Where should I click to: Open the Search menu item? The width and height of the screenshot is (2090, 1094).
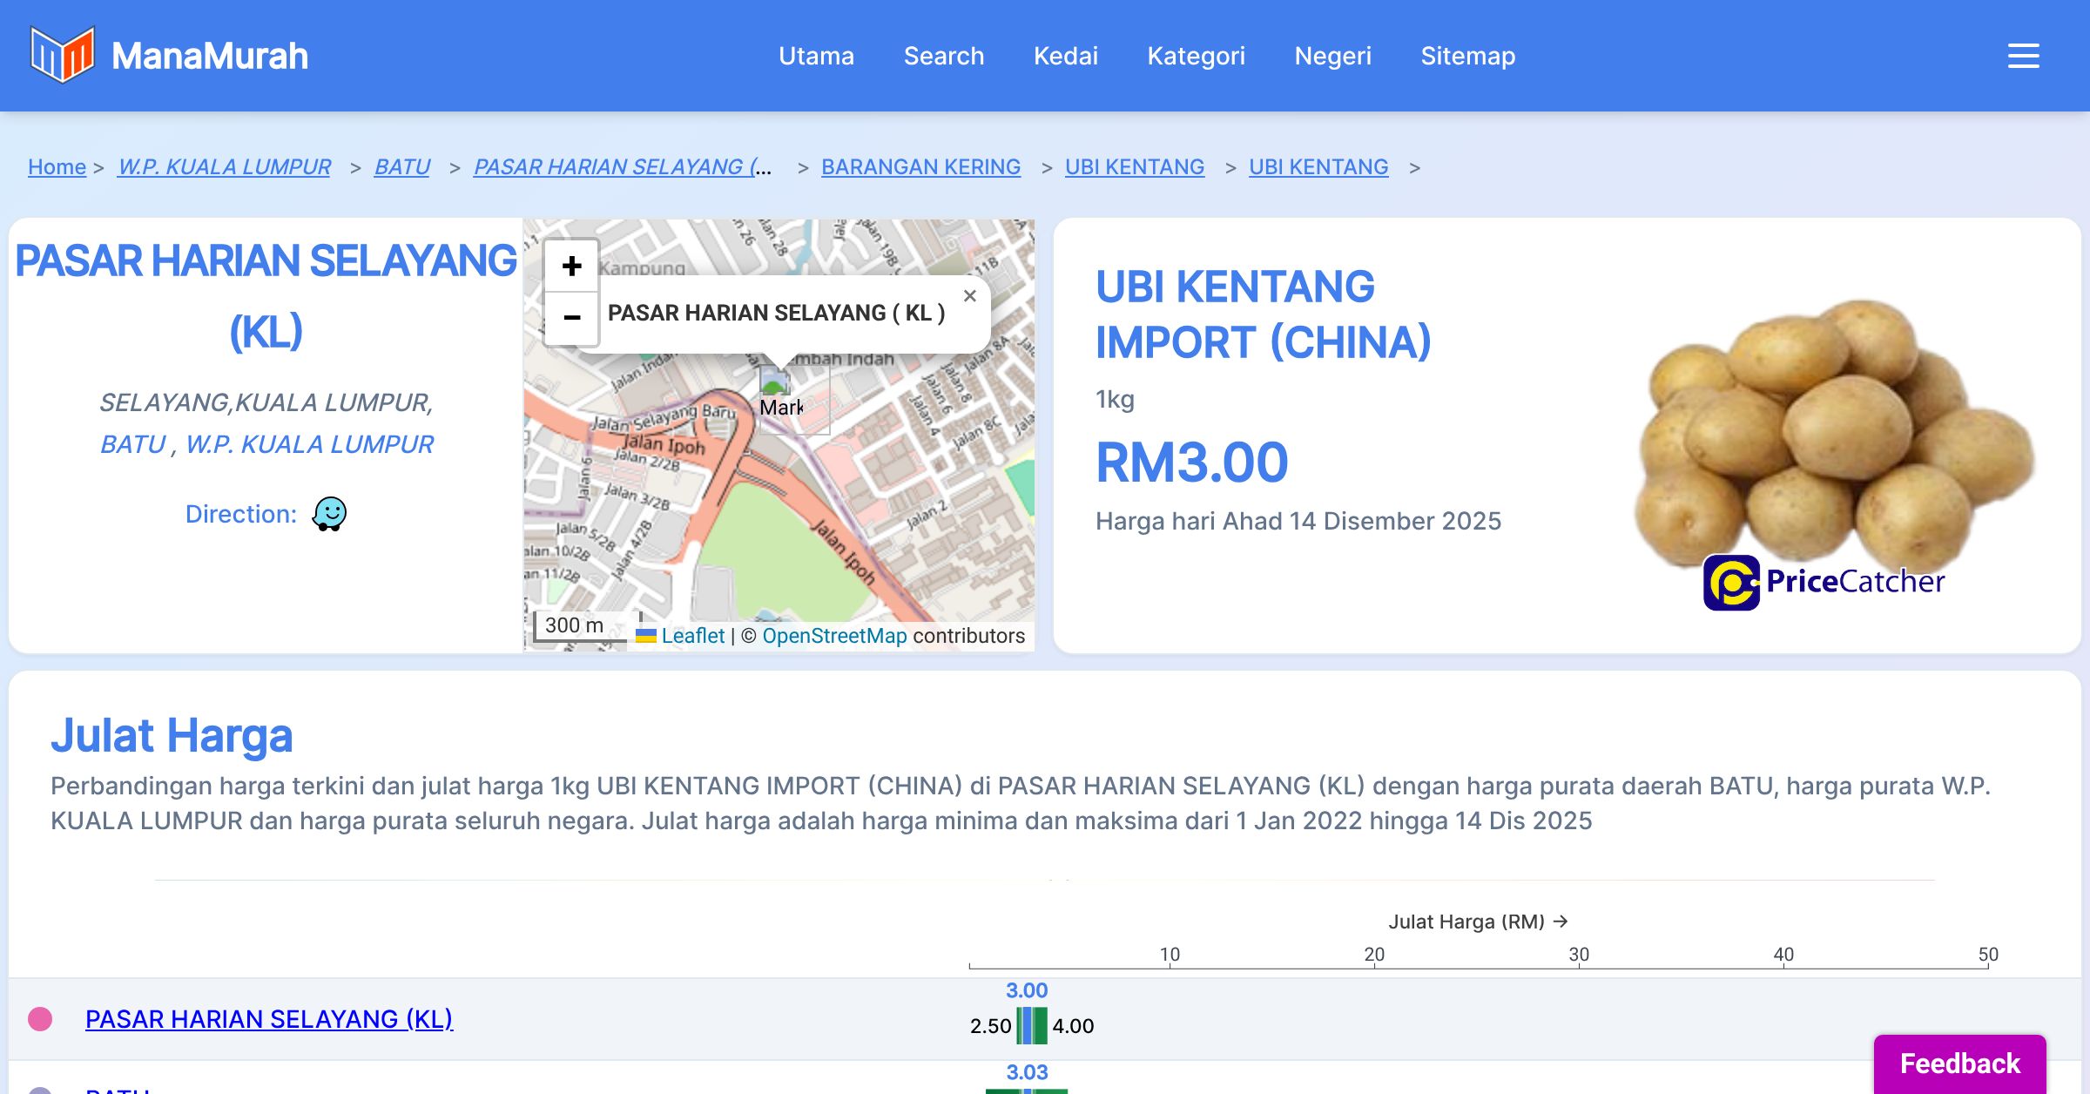tap(943, 56)
